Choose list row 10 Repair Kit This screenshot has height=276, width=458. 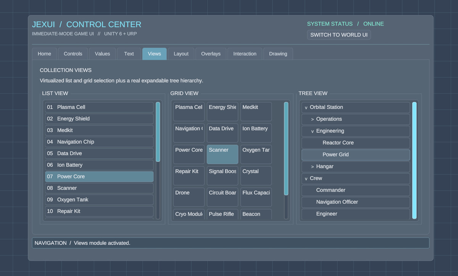[x=99, y=211]
